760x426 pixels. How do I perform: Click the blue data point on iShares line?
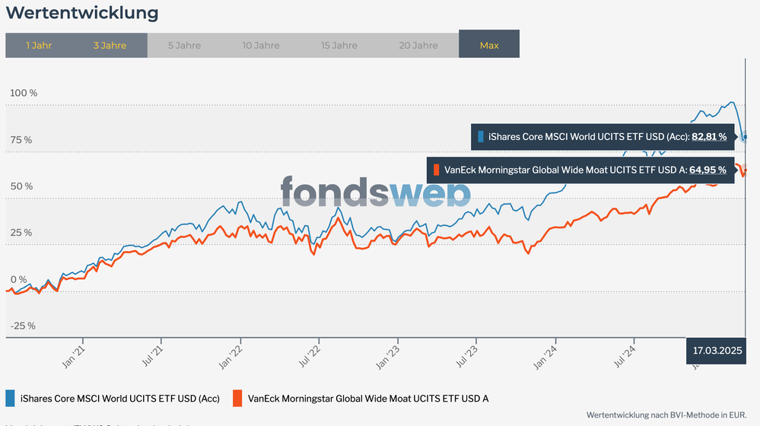pyautogui.click(x=745, y=137)
